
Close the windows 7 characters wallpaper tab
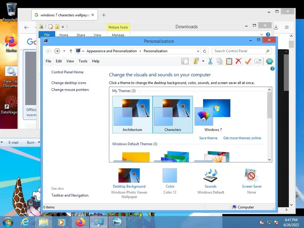click(93, 15)
